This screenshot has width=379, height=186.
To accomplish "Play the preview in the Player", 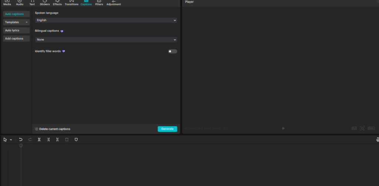I will click(284, 128).
